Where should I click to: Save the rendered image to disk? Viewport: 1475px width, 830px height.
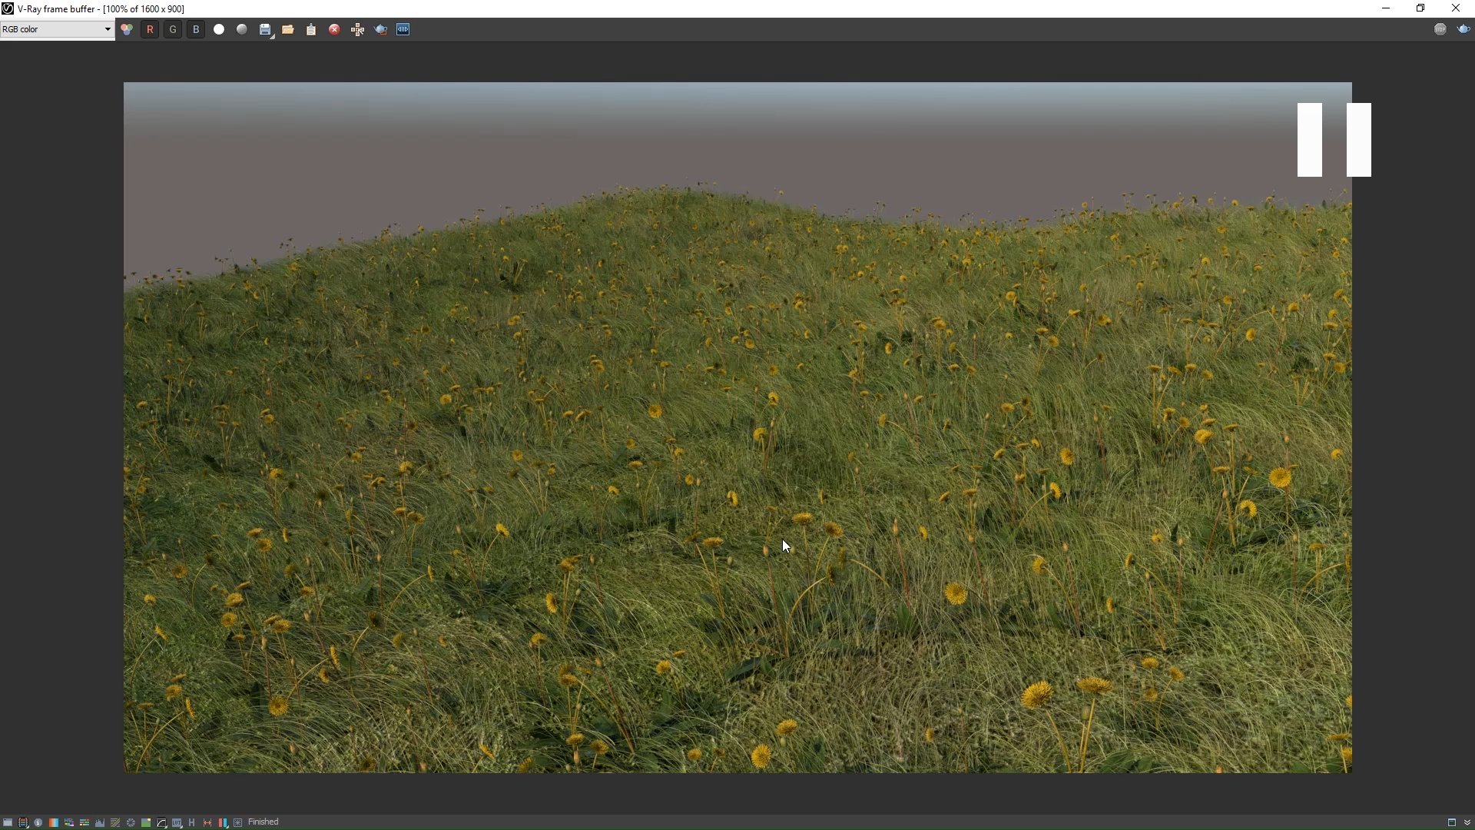point(265,29)
